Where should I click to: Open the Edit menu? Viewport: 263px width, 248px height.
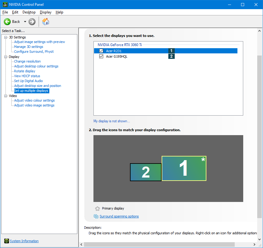[15, 12]
